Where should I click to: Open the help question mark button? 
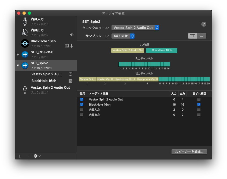pyautogui.click(x=204, y=24)
